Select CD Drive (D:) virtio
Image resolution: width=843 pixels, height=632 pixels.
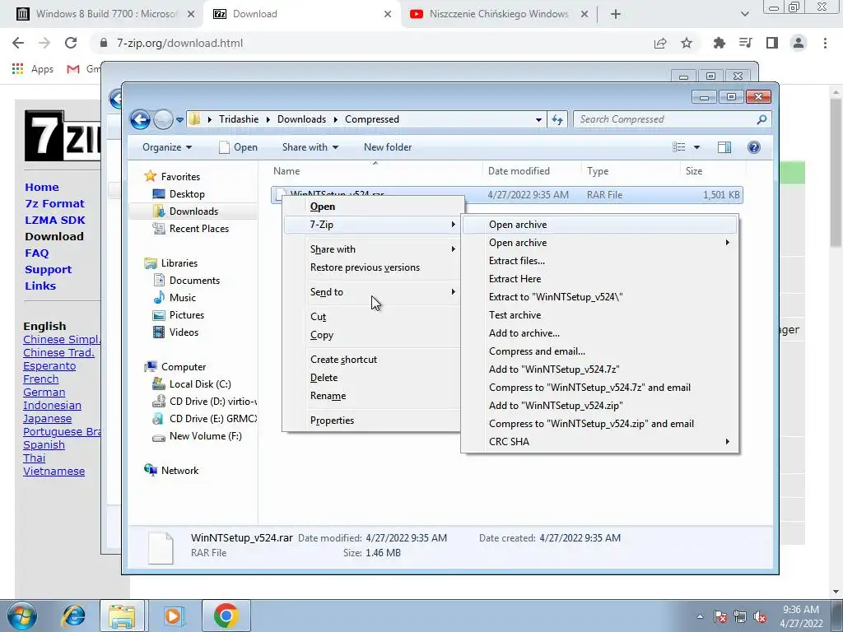tap(213, 401)
